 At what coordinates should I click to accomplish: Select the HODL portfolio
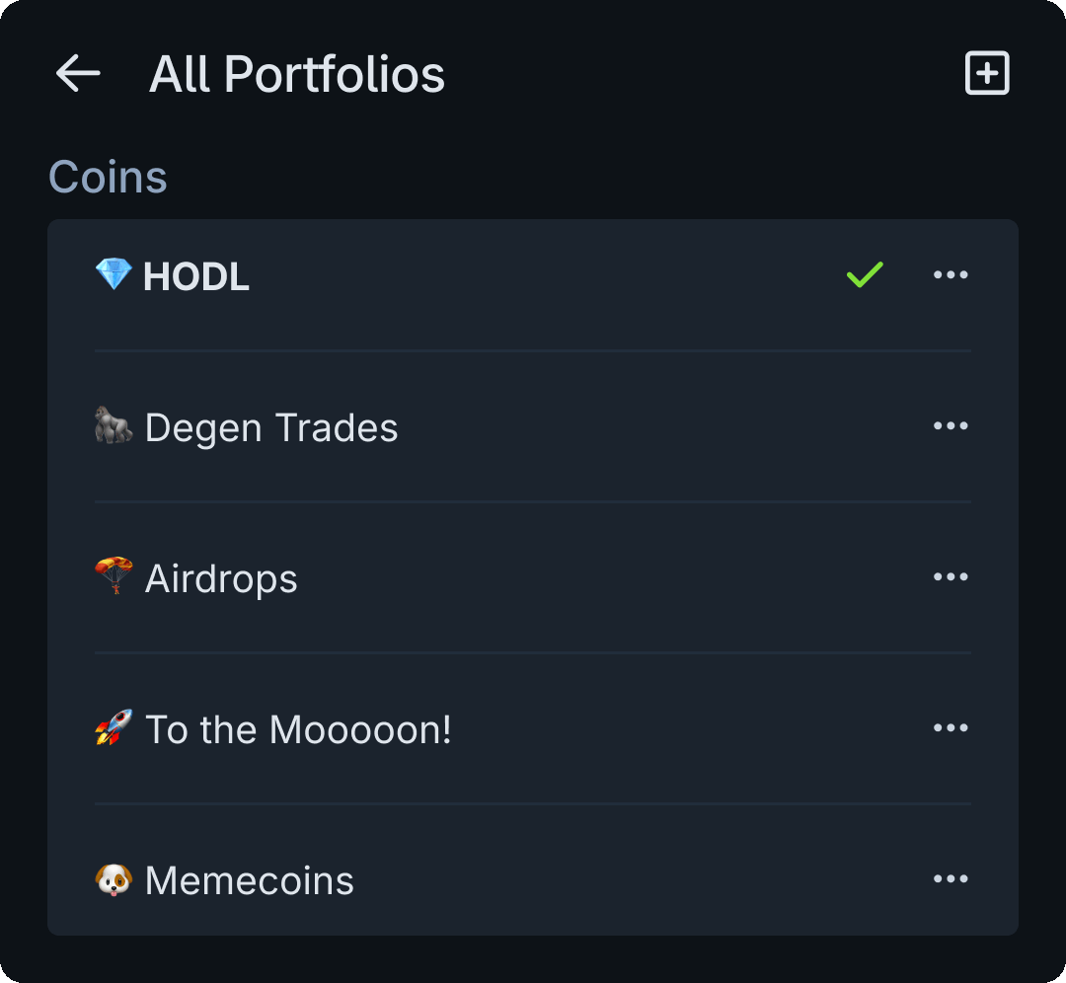pyautogui.click(x=196, y=276)
